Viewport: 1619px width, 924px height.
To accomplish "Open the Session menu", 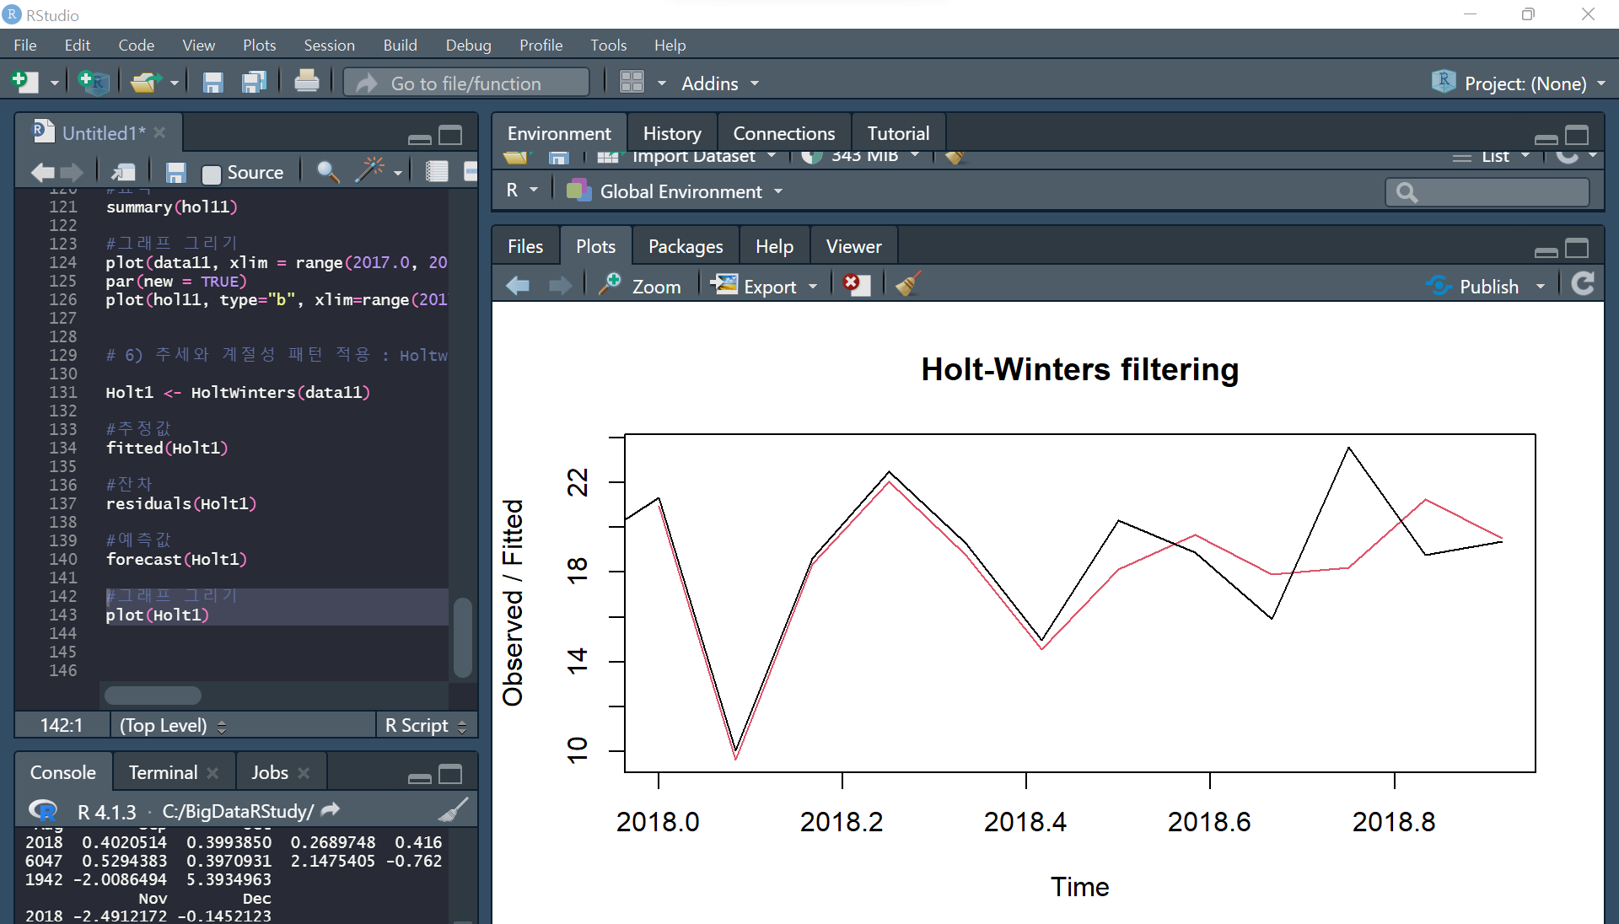I will [x=329, y=46].
